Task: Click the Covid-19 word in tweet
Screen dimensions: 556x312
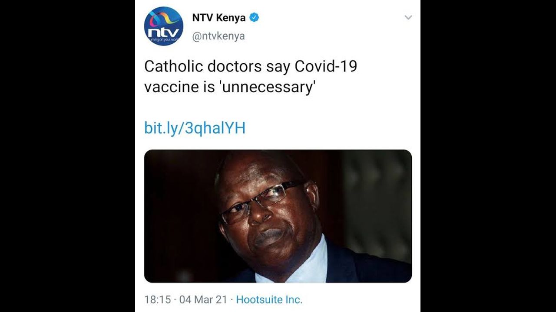Action: [326, 67]
